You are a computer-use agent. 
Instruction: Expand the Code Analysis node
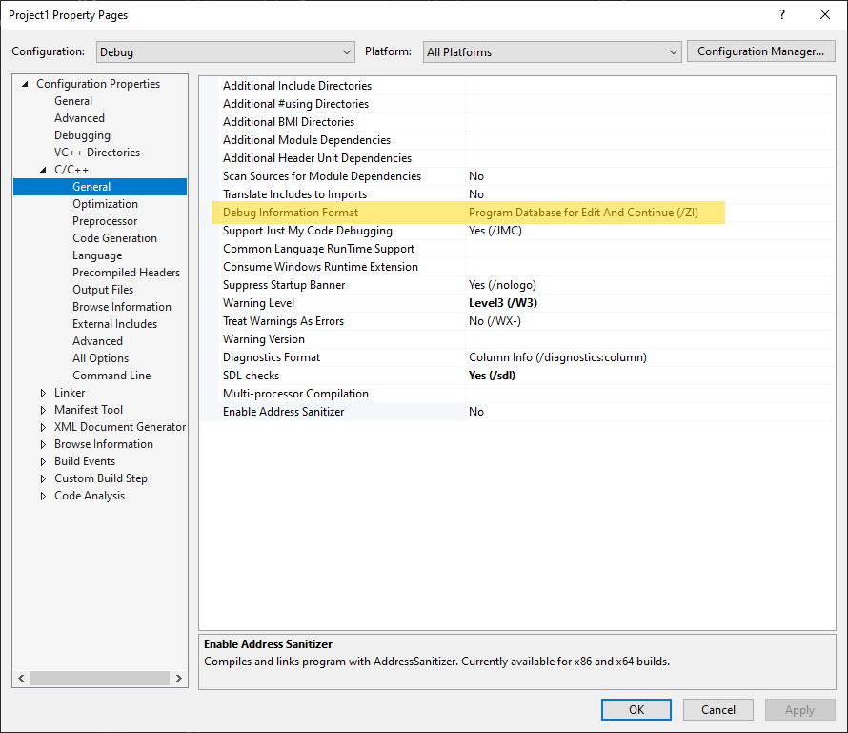coord(44,496)
